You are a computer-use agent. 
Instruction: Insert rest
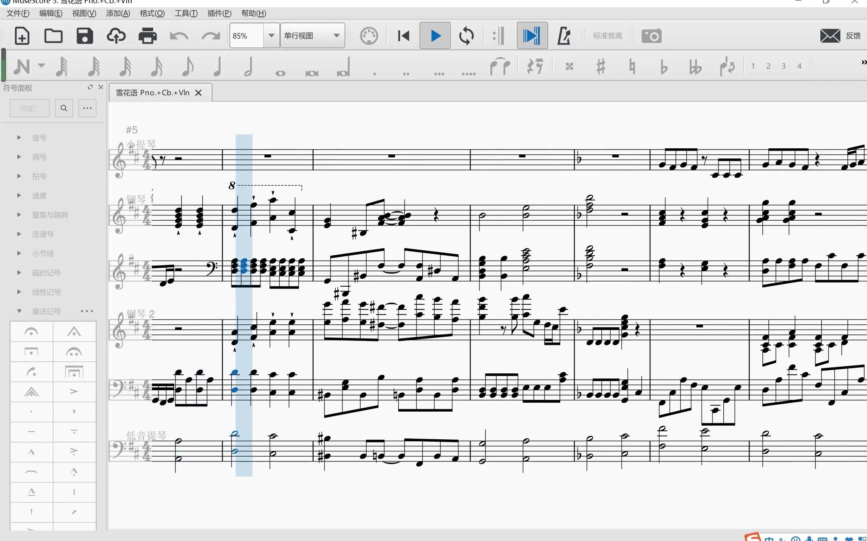tap(535, 66)
